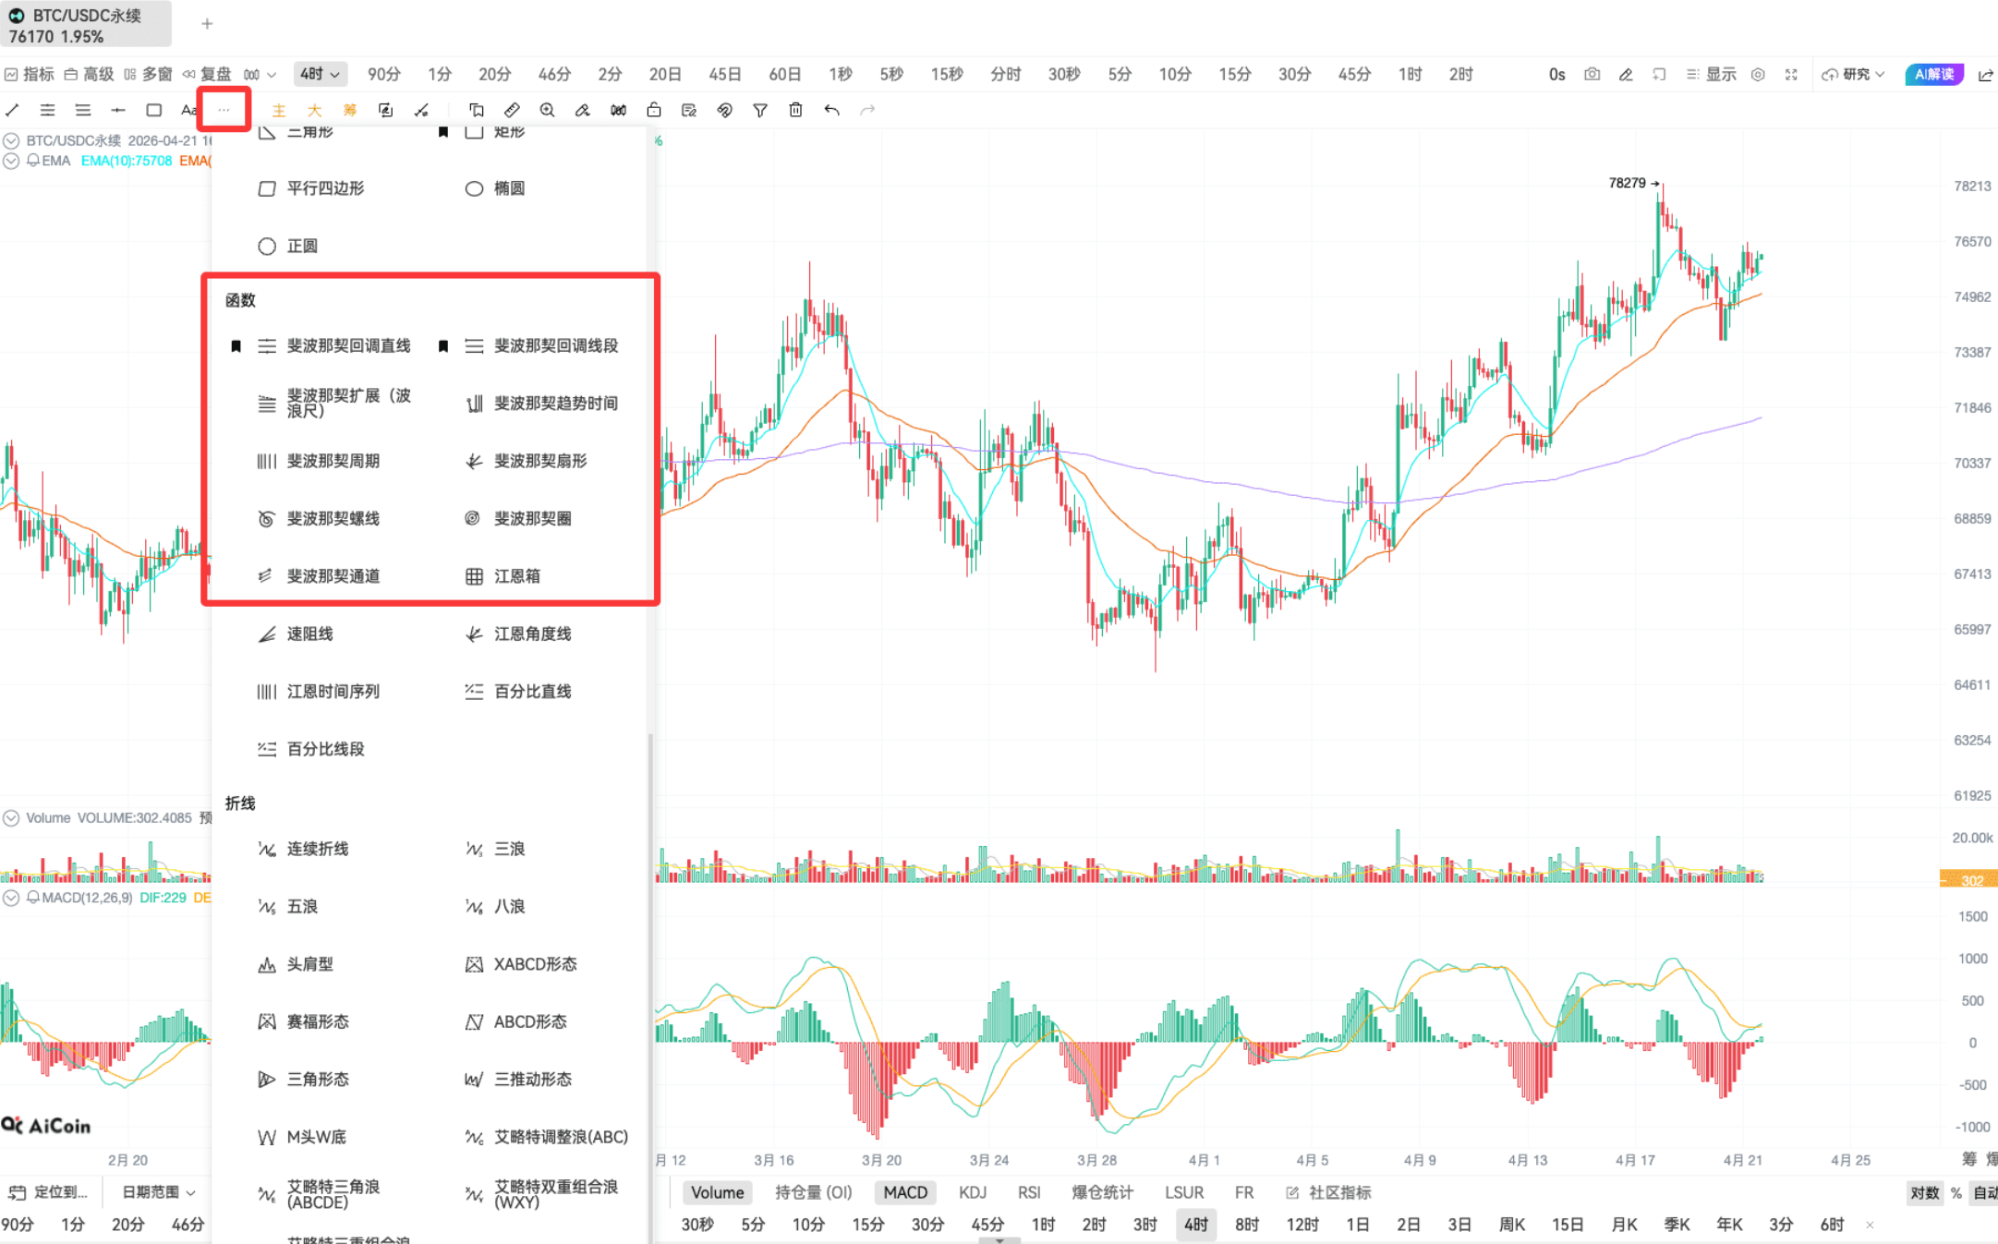The height and width of the screenshot is (1244, 1998).
Task: Toggle the bookmark on 斐波那契回调直线
Action: coord(236,345)
